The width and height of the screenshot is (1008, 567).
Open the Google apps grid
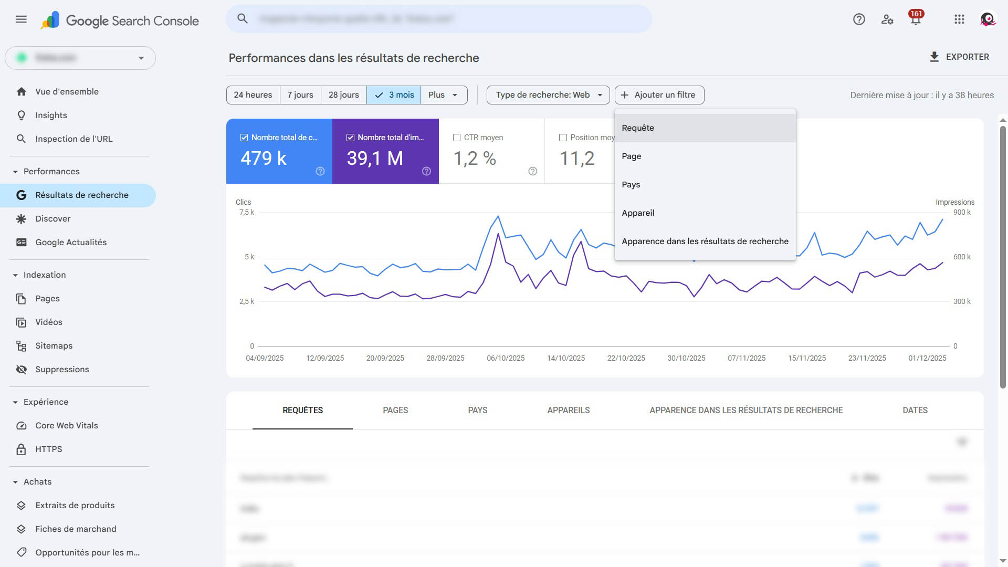[x=959, y=19]
